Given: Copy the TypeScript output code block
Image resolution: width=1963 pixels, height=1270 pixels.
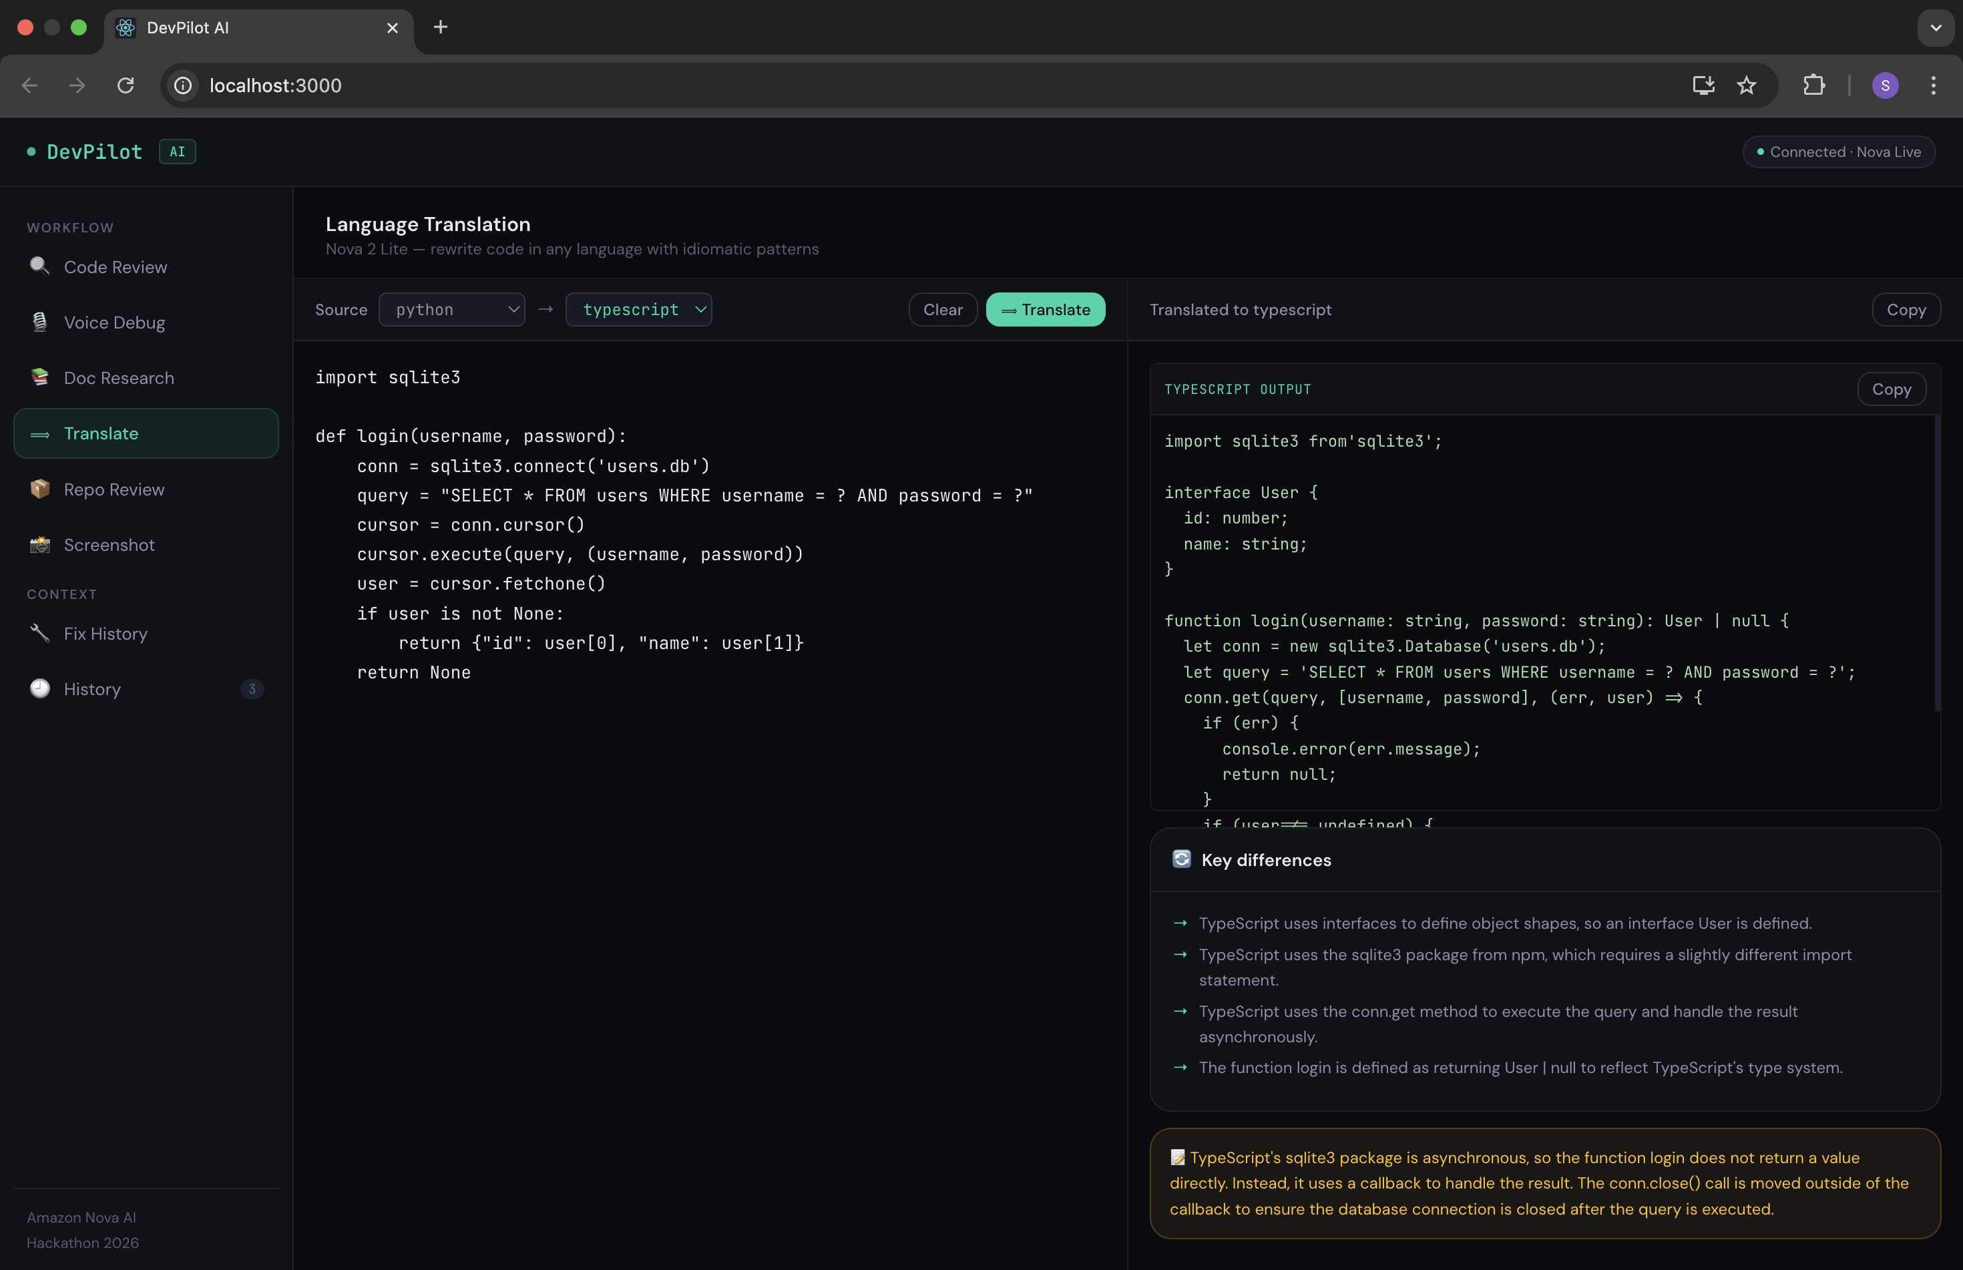Looking at the screenshot, I should pyautogui.click(x=1890, y=389).
